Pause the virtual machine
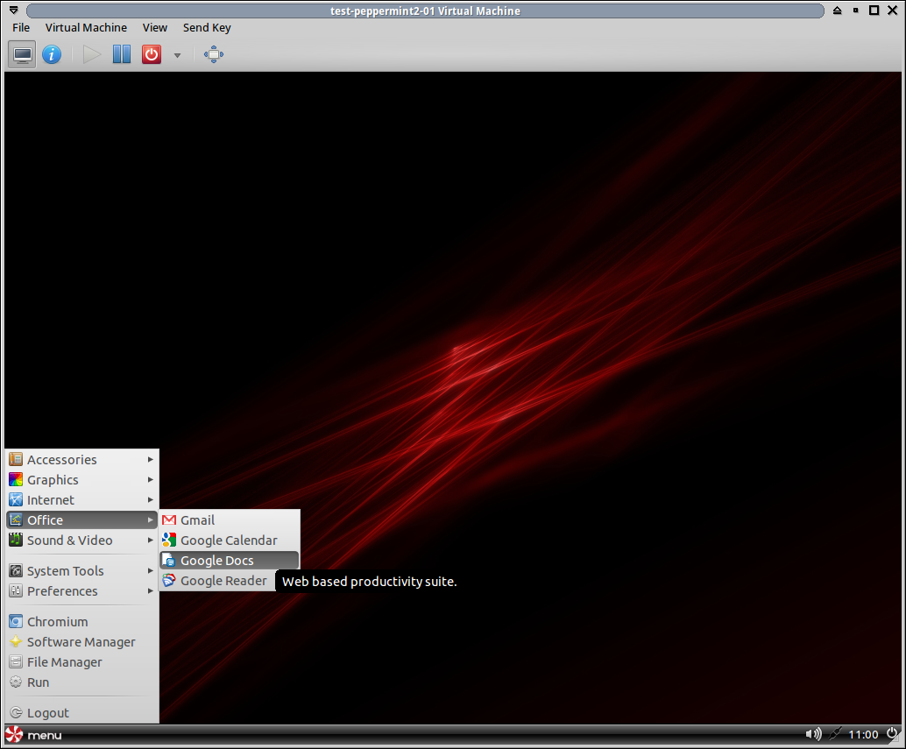 click(121, 55)
